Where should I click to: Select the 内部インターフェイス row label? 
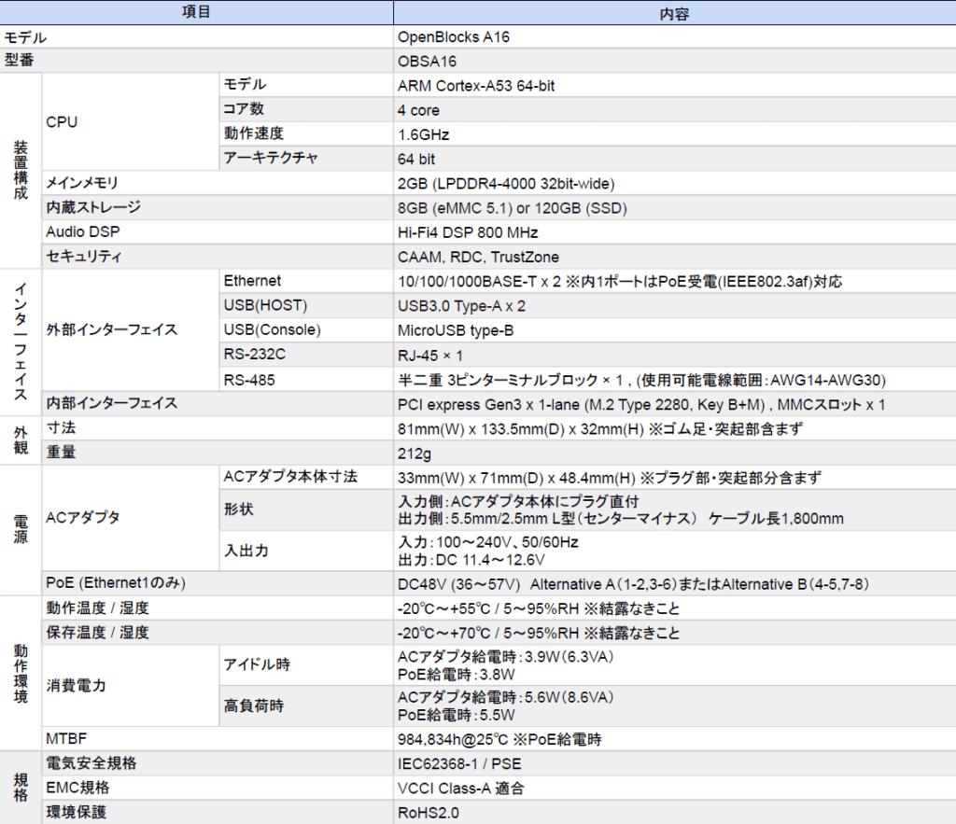coord(112,403)
